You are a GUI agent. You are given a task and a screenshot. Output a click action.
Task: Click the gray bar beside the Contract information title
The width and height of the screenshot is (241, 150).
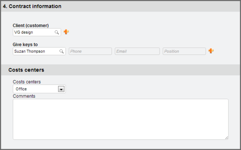(150, 6)
